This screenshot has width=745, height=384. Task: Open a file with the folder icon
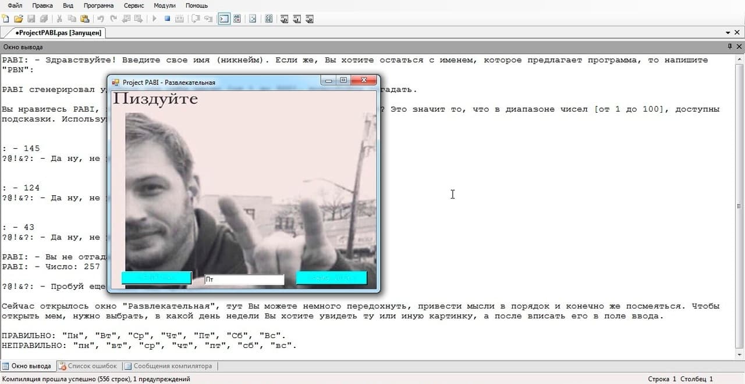click(19, 19)
